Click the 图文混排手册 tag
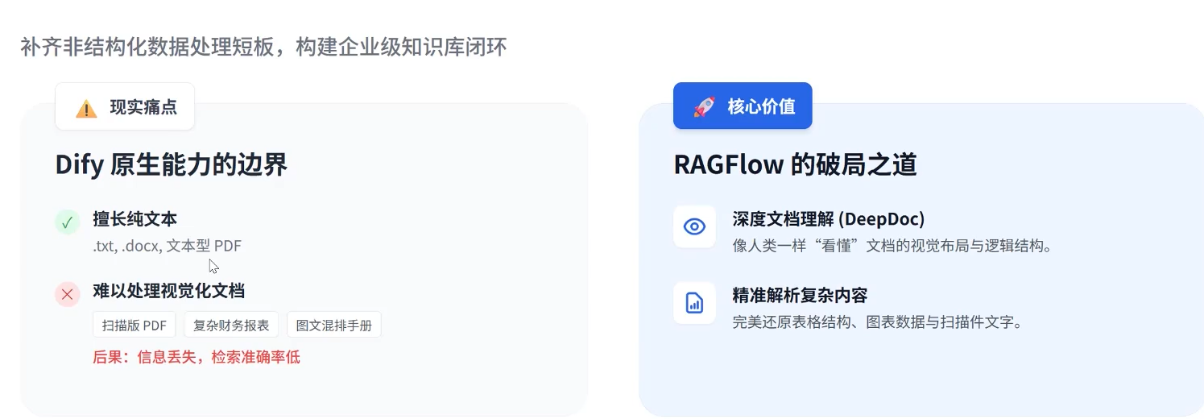Viewport: 1204px width, 419px height. pos(334,326)
